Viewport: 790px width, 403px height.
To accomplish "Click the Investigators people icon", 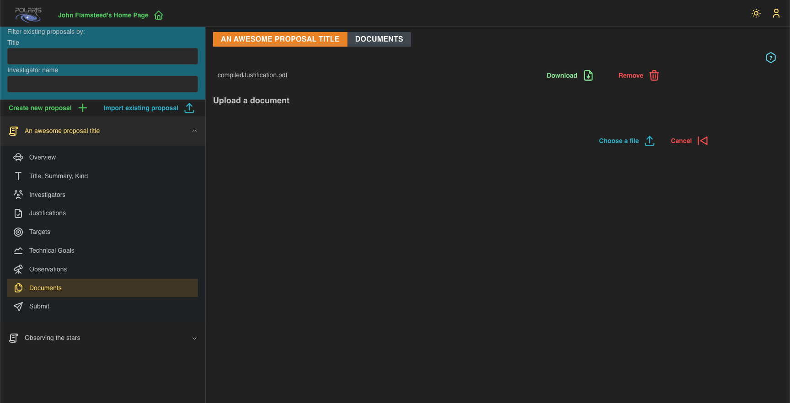I will (18, 195).
